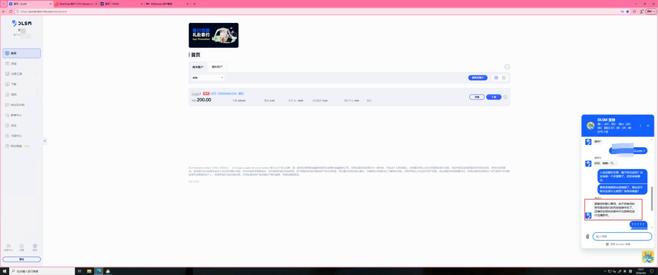Open account row settings gear
The image size is (658, 275).
pyautogui.click(x=506, y=97)
